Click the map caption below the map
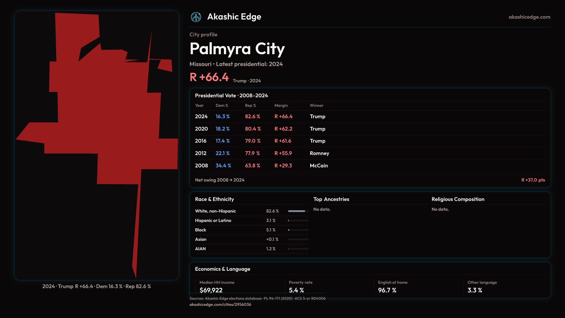The height and width of the screenshot is (318, 565). pos(97,286)
